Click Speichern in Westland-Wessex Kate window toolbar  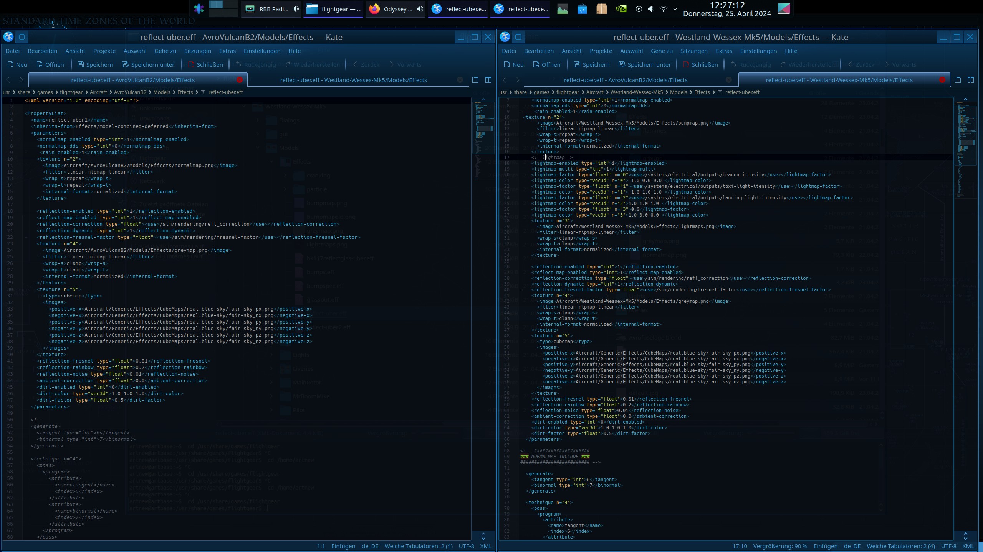(592, 64)
